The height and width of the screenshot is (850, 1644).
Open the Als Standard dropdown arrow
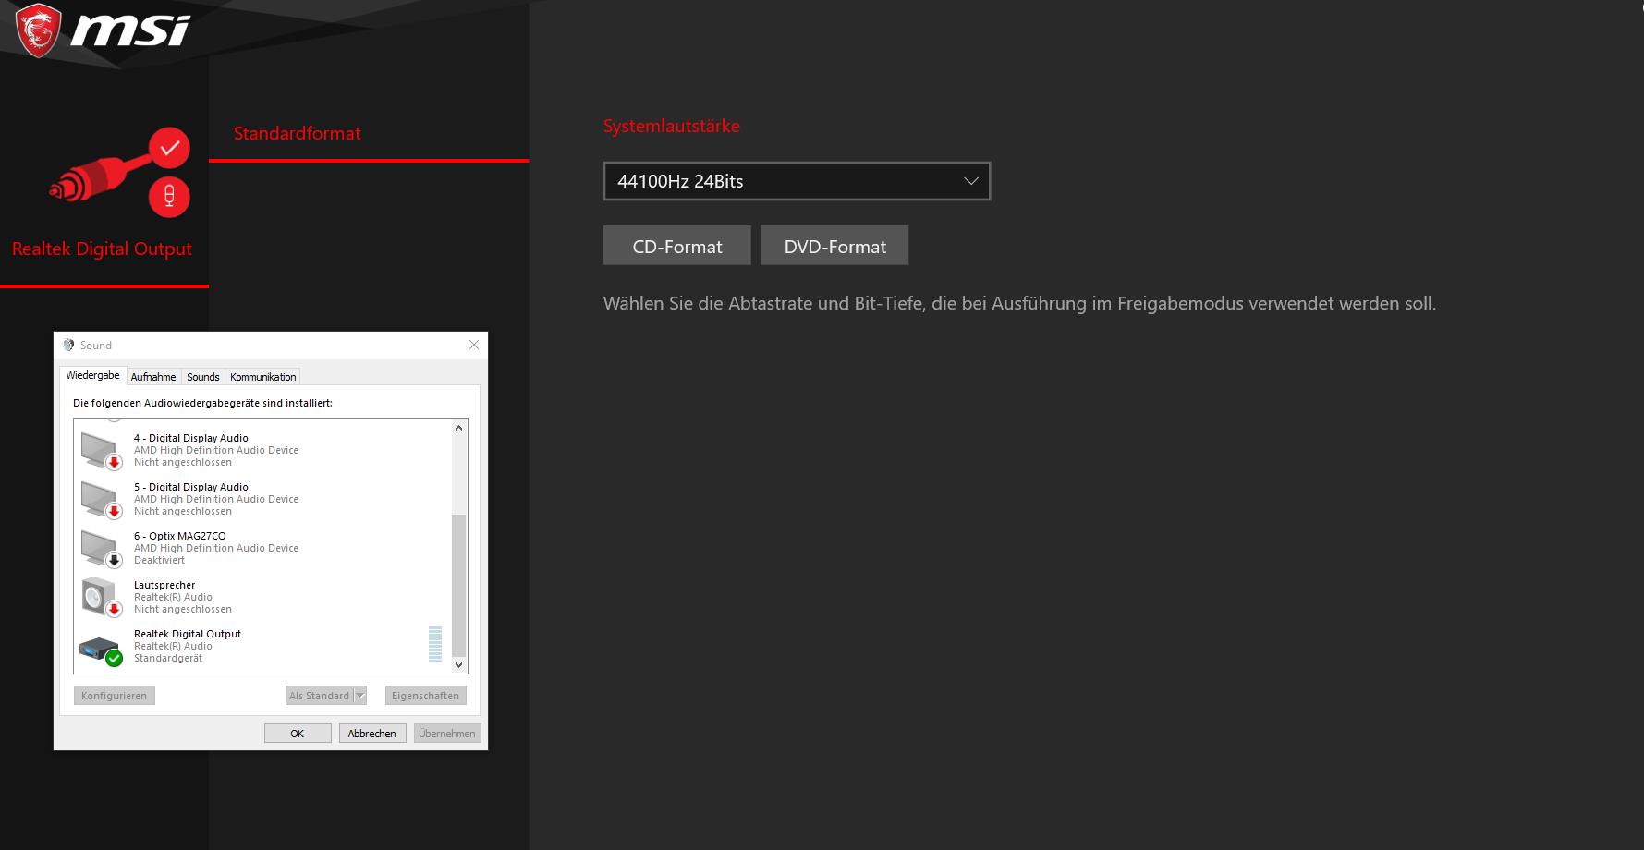(360, 695)
